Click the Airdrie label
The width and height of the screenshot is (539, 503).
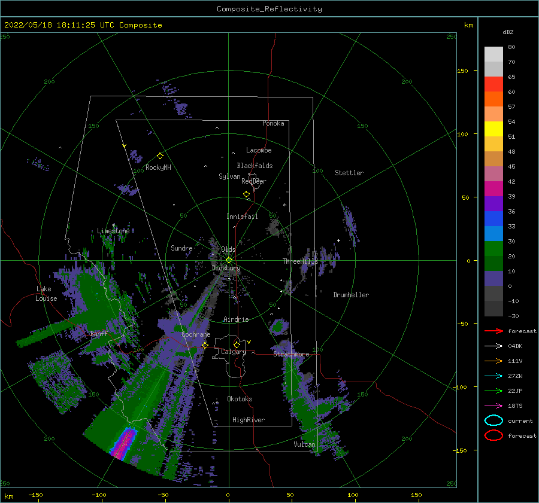pyautogui.click(x=236, y=319)
